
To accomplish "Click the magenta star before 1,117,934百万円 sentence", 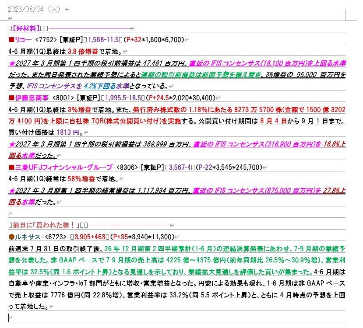I will pyautogui.click(x=12, y=191).
